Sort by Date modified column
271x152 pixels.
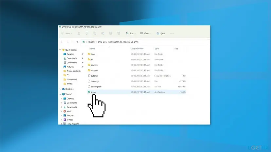[137, 49]
